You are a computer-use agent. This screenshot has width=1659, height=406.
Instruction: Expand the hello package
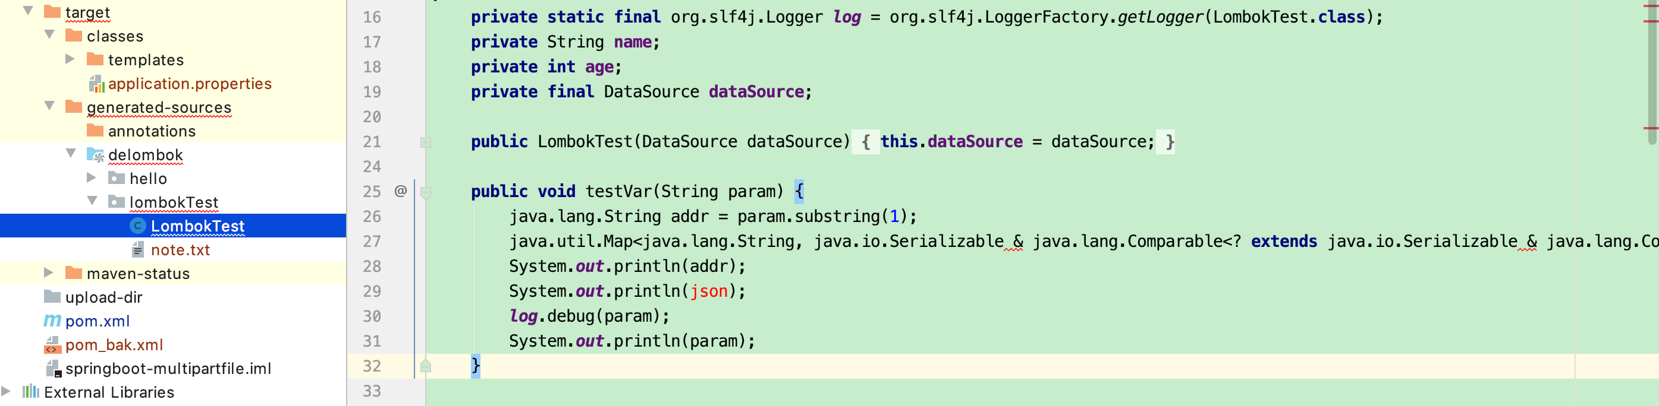tap(92, 178)
